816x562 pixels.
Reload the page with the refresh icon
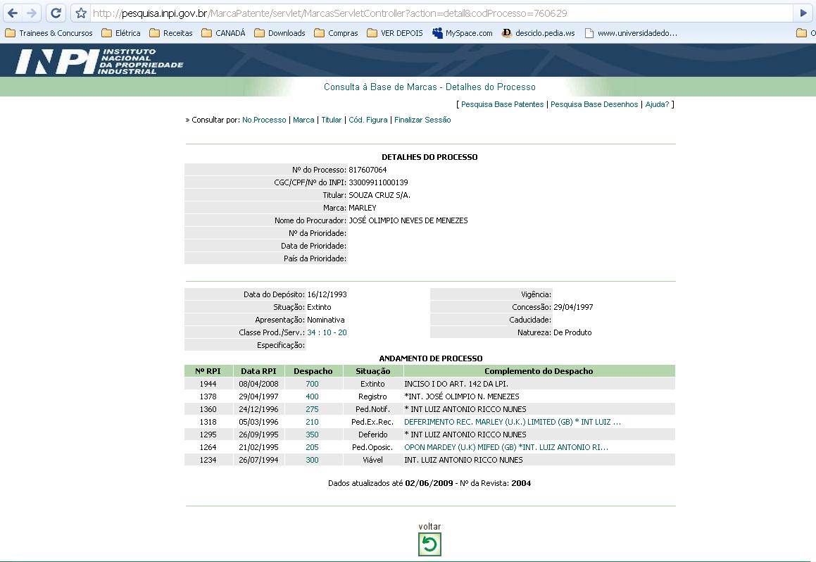[x=56, y=13]
